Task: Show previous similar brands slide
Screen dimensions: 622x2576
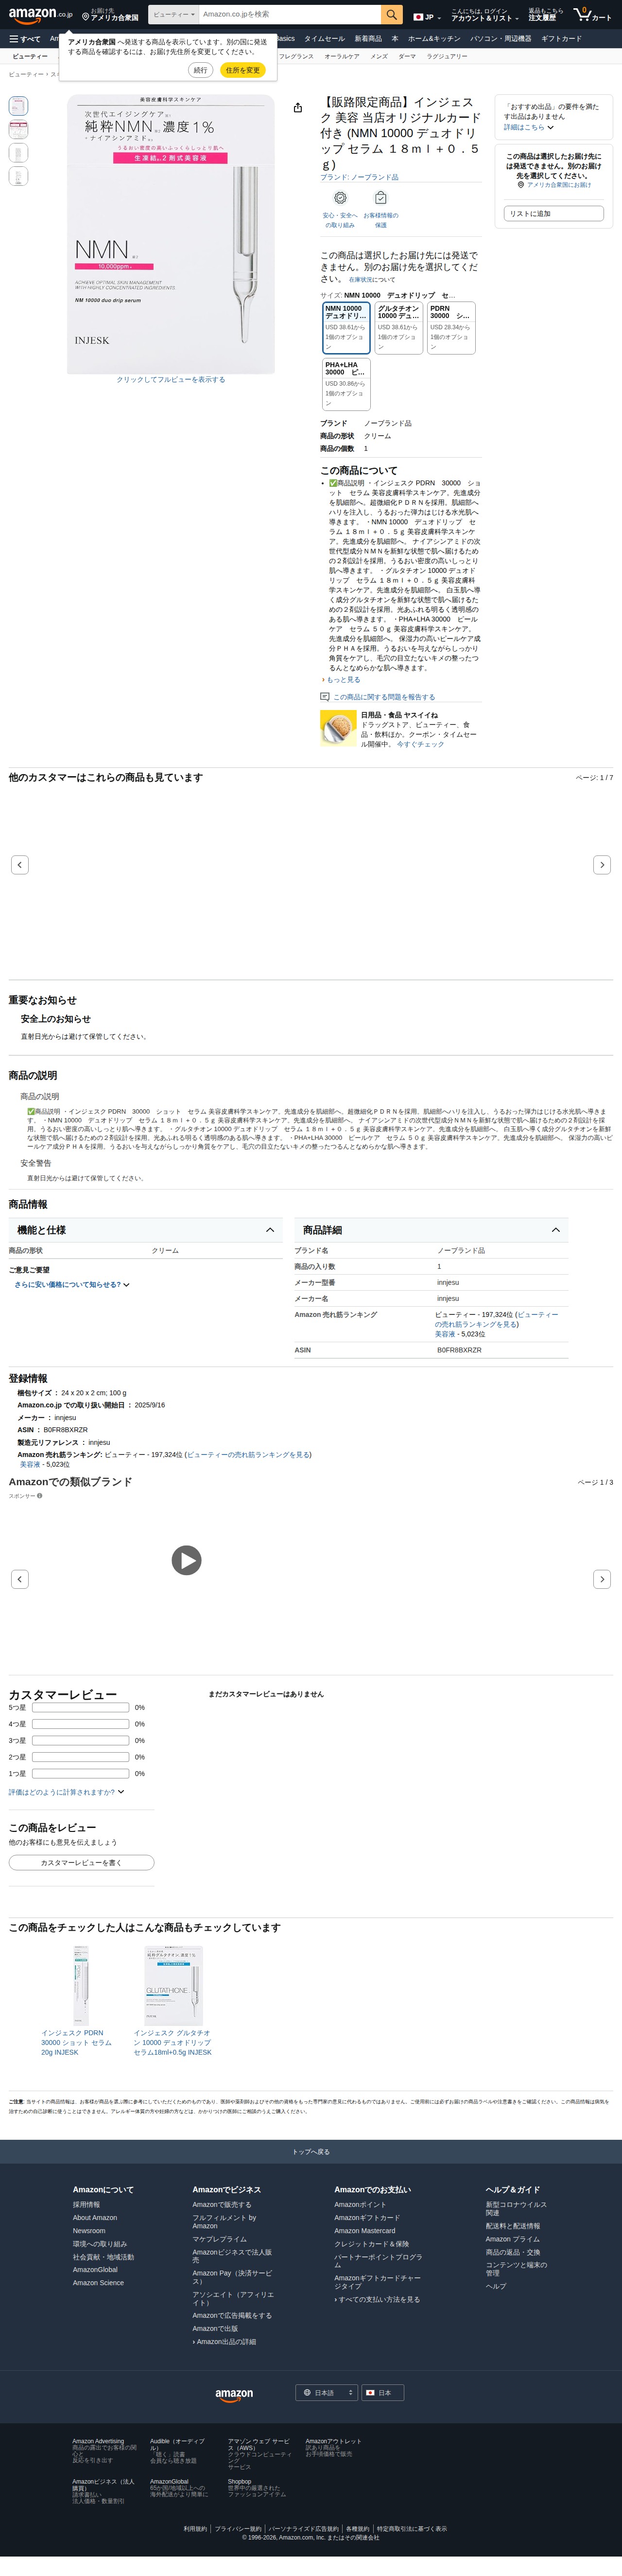Action: (20, 1579)
